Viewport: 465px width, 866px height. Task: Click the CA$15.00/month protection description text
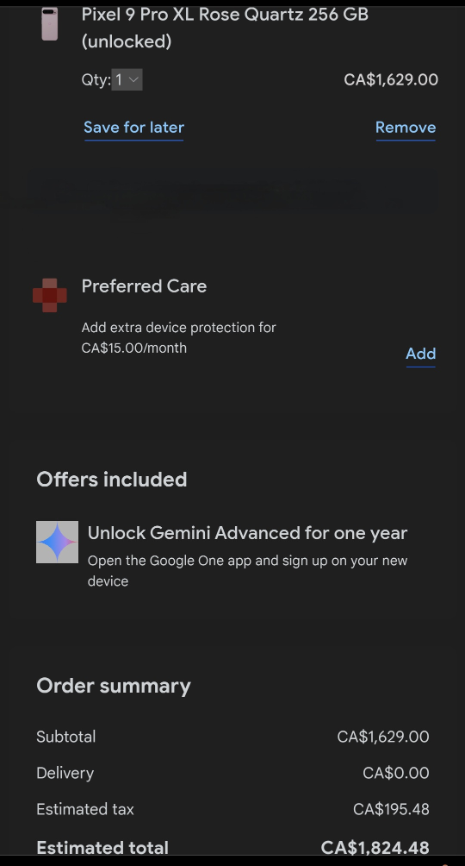click(179, 337)
